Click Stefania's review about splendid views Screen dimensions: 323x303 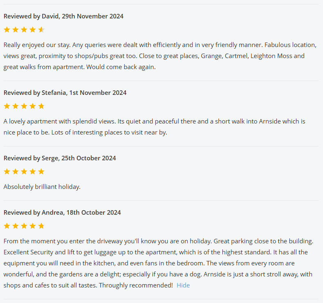tap(155, 127)
